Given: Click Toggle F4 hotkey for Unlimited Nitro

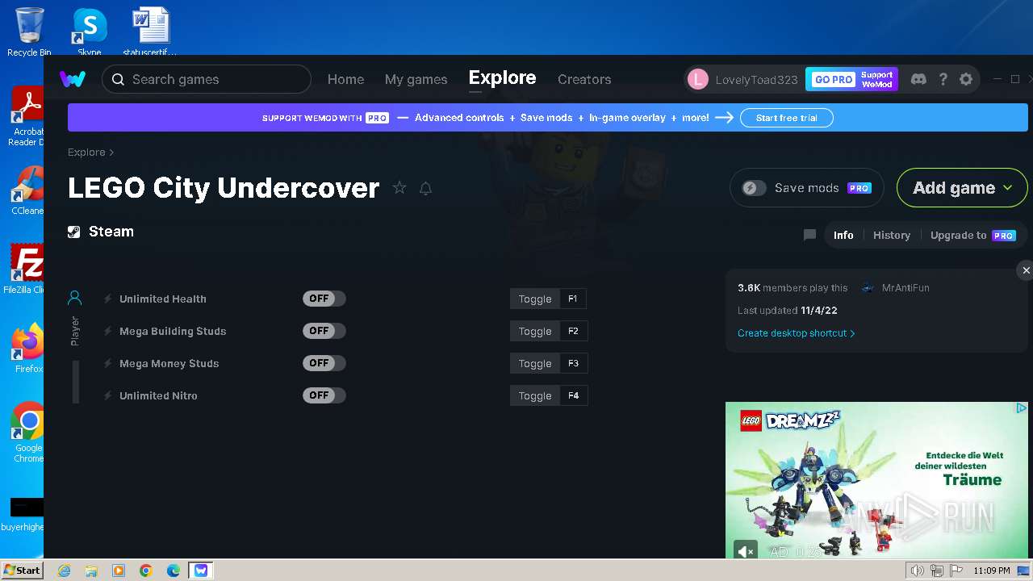Looking at the screenshot, I should 549,395.
